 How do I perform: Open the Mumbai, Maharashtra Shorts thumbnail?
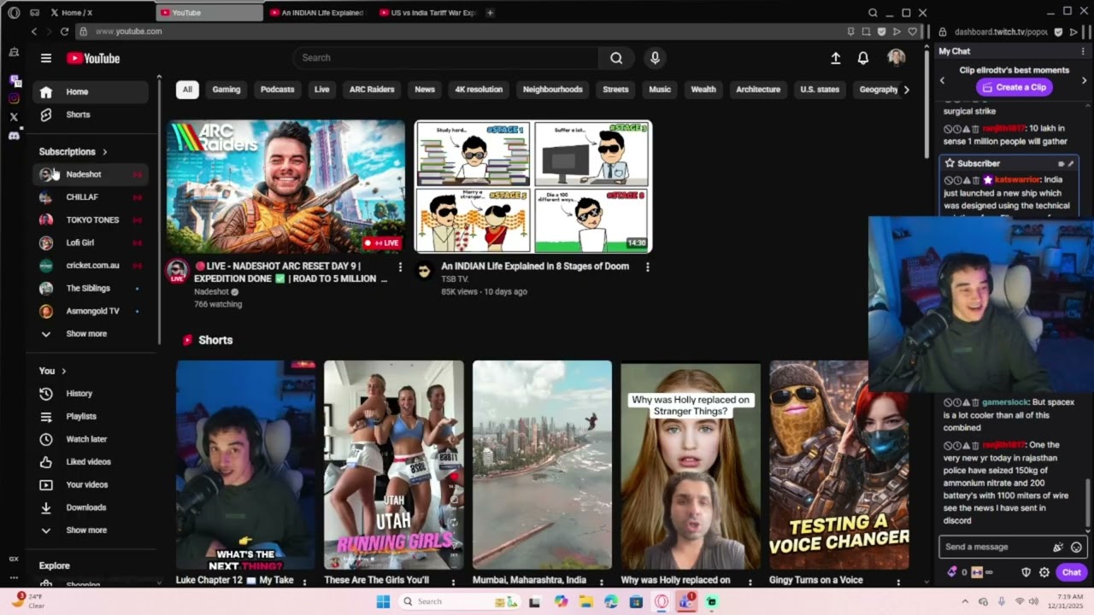(542, 465)
